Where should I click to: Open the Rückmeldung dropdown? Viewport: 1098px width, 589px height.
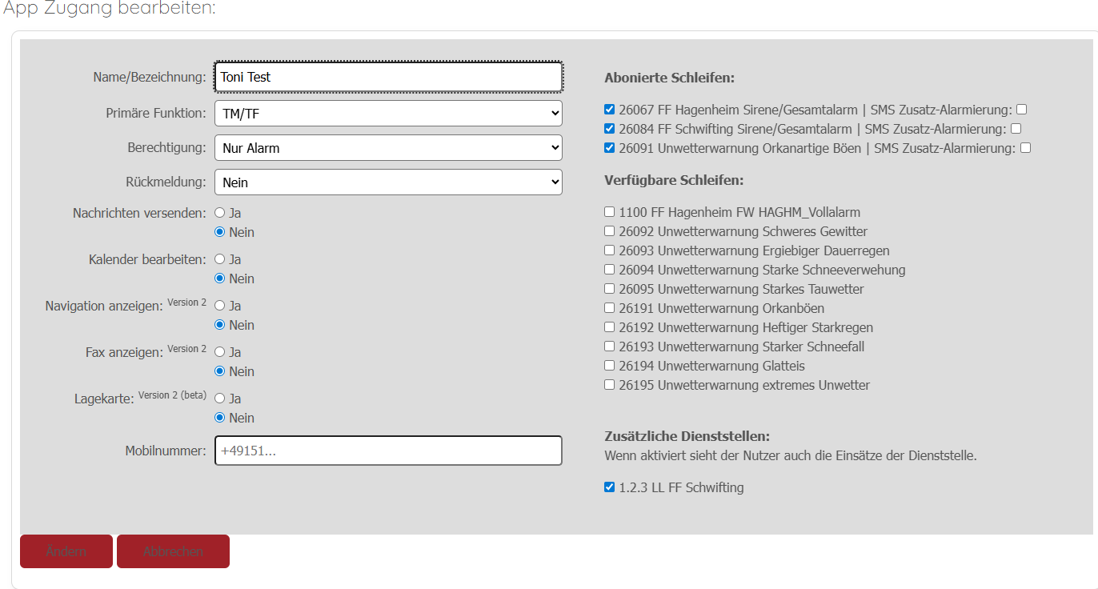coord(388,182)
